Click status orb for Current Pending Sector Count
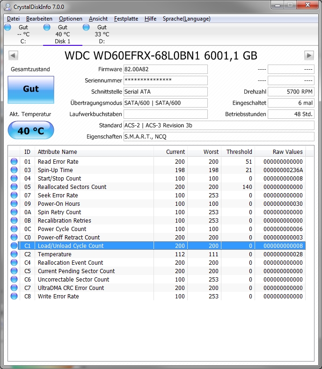The image size is (322, 369). (x=14, y=271)
